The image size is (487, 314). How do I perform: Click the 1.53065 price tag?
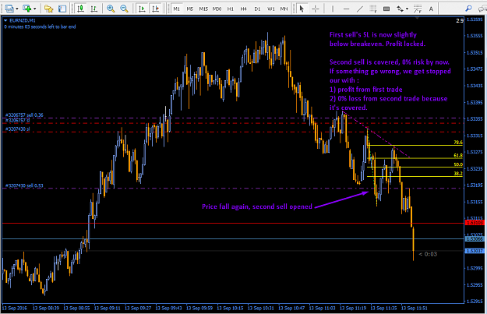point(475,239)
